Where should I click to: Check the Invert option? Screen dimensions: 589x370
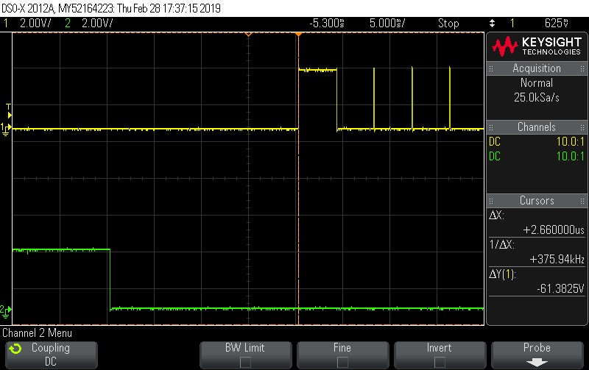(x=440, y=361)
